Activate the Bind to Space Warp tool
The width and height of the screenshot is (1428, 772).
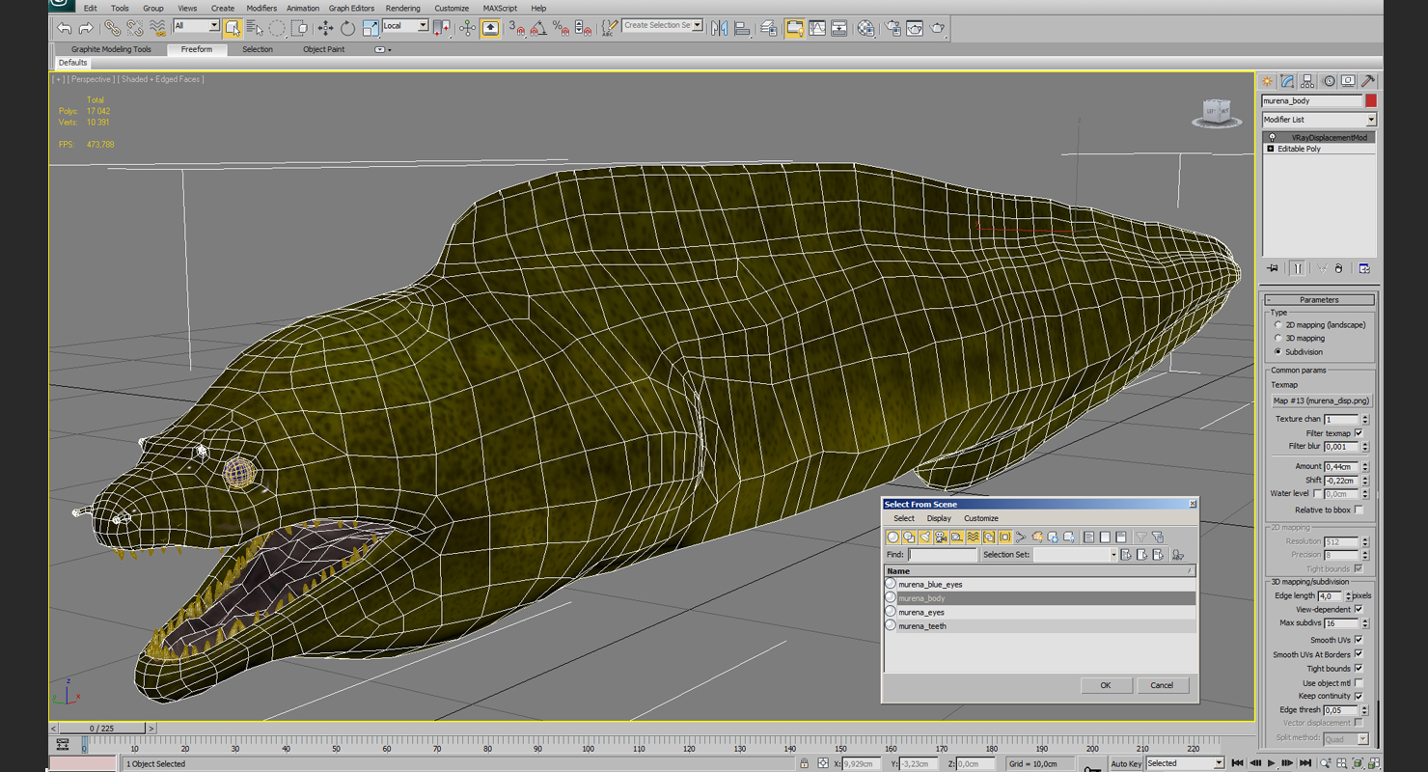point(156,28)
